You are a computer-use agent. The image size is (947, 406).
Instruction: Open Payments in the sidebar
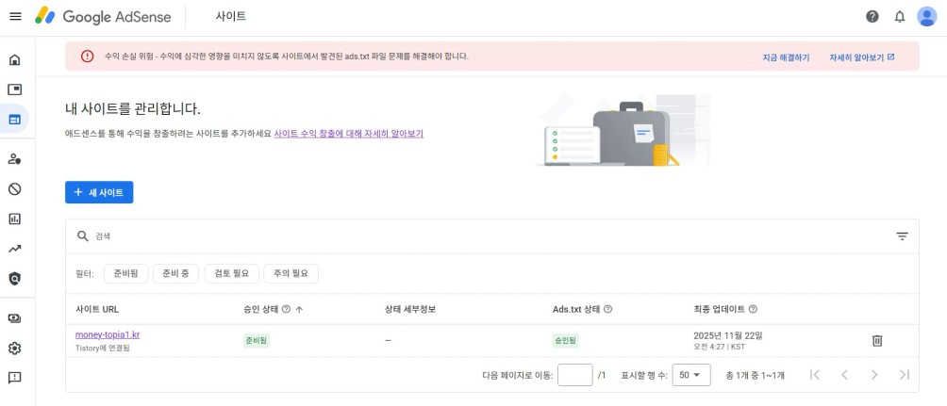pyautogui.click(x=15, y=318)
